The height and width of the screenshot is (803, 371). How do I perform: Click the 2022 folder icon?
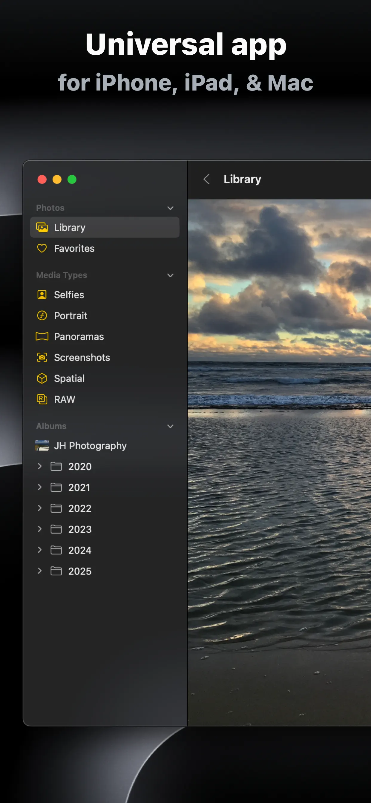pyautogui.click(x=56, y=508)
